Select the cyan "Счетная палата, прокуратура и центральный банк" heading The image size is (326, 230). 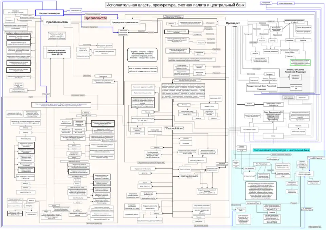(x=281, y=150)
